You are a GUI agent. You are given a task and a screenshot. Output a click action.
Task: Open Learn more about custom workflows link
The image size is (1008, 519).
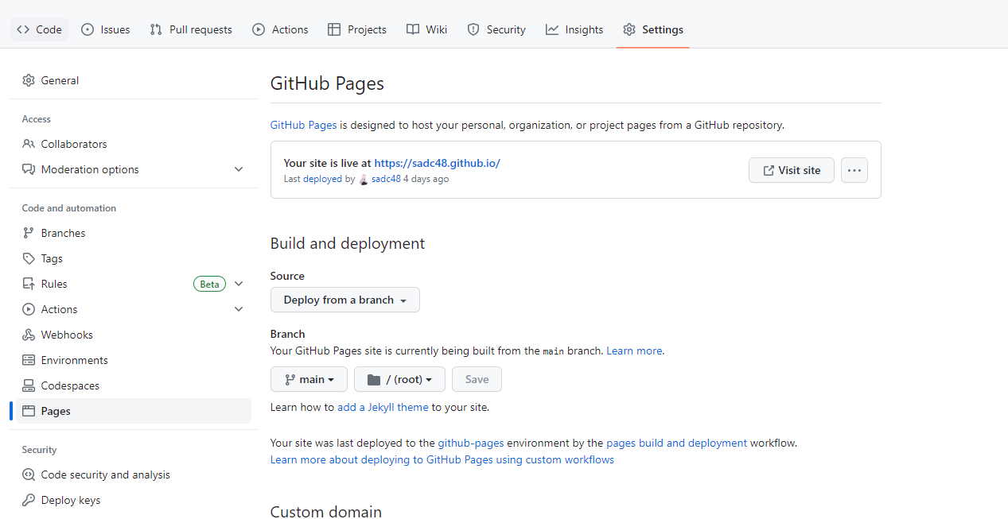pyautogui.click(x=442, y=459)
